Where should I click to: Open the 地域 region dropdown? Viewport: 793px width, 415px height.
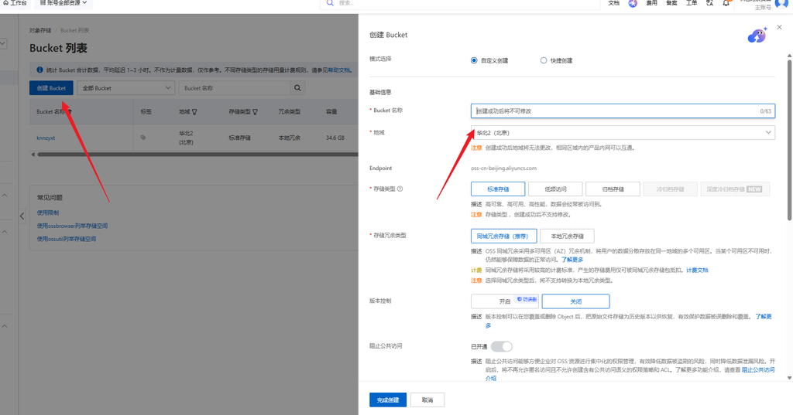click(x=623, y=132)
